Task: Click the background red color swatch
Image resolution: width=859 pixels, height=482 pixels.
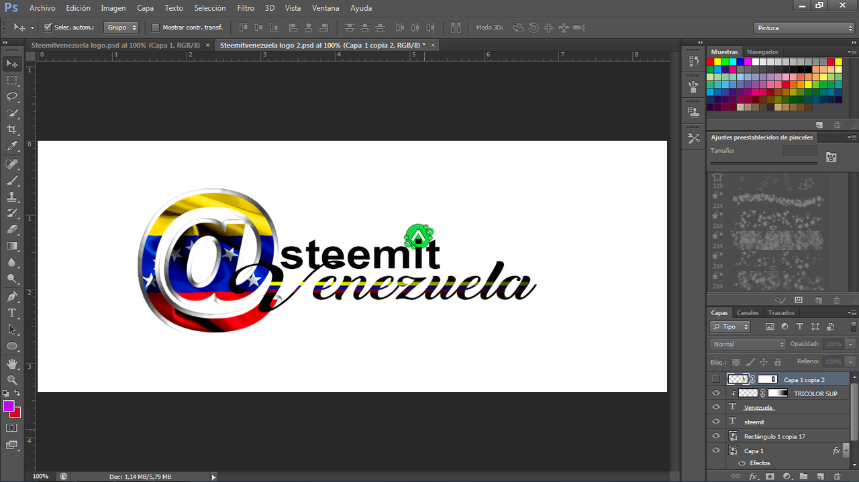Action: tap(17, 414)
